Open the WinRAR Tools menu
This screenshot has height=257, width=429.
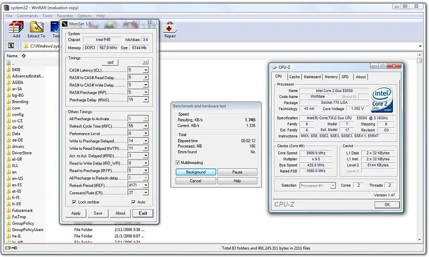[x=47, y=15]
